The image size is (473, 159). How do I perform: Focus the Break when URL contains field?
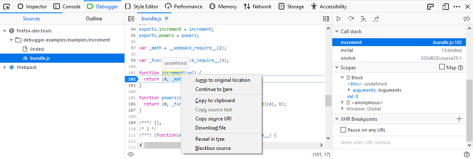coord(399,142)
